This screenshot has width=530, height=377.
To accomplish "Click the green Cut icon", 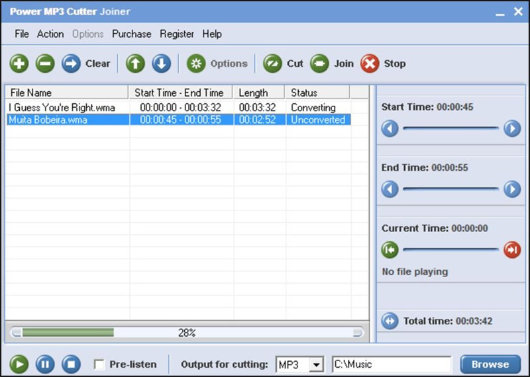I will [272, 63].
